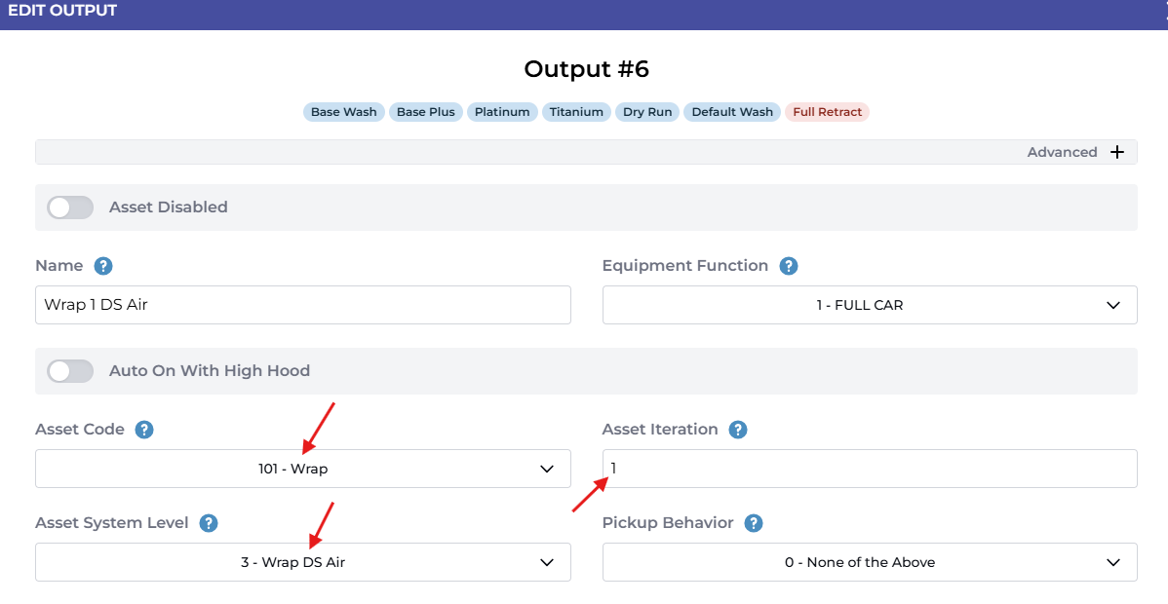
Task: Click the Name text field
Action: pos(302,305)
